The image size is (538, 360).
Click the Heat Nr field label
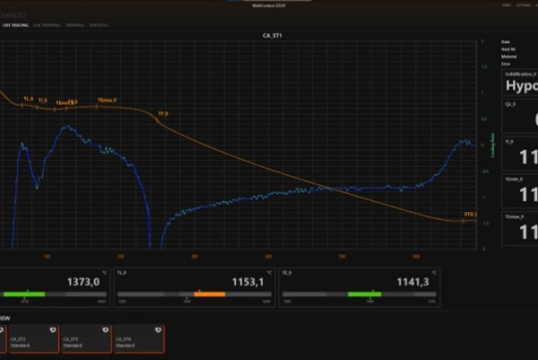[508, 49]
